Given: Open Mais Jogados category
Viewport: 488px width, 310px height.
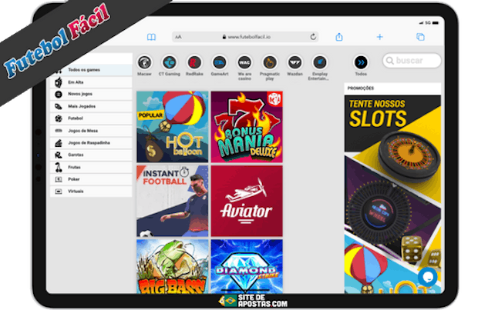Looking at the screenshot, I should [x=91, y=107].
